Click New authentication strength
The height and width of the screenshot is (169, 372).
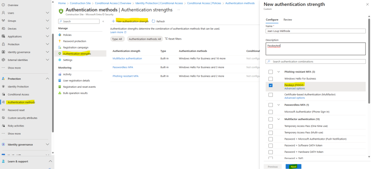pyautogui.click(x=130, y=21)
